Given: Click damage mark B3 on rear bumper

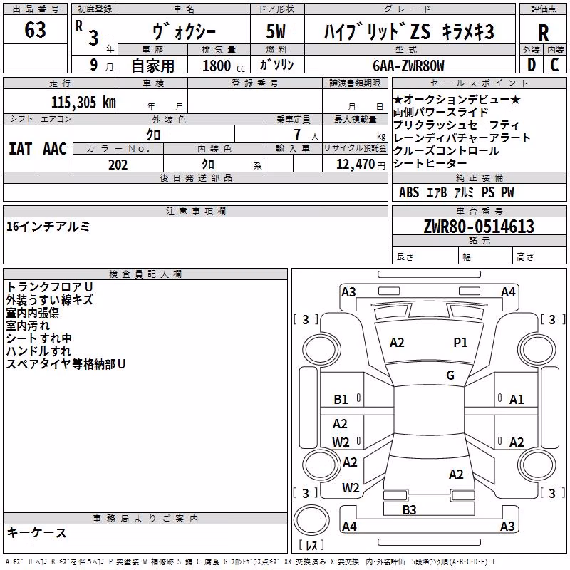Looking at the screenshot, I should [409, 509].
